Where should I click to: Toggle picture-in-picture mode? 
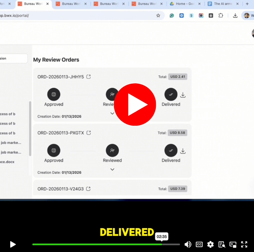click(x=233, y=244)
